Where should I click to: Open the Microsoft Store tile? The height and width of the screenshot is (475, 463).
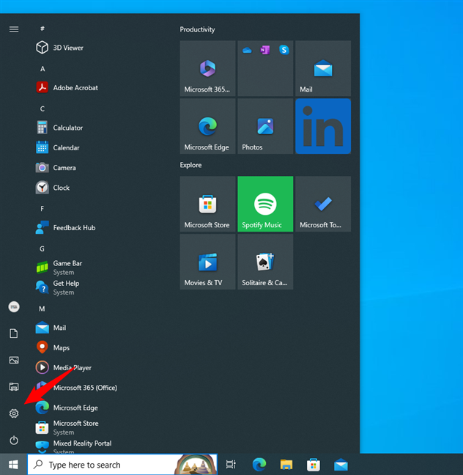tap(207, 204)
